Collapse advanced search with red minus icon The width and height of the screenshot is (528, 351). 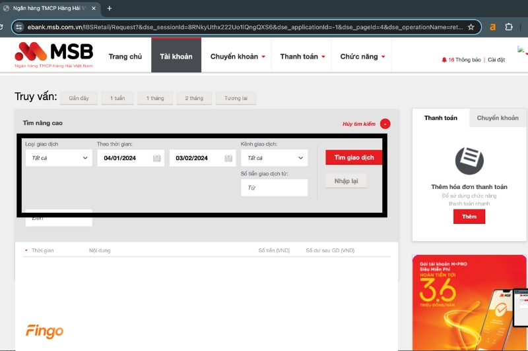click(x=385, y=124)
